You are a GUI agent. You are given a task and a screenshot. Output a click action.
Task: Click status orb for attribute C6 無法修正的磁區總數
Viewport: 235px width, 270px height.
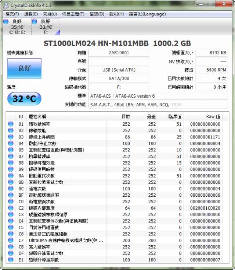(11, 234)
